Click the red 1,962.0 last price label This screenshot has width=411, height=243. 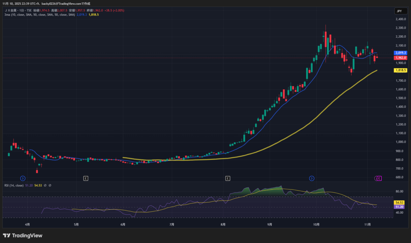coord(401,58)
